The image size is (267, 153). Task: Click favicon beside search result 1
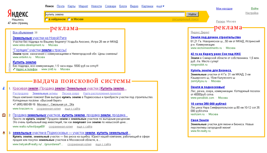pyautogui.click(x=4, y=88)
